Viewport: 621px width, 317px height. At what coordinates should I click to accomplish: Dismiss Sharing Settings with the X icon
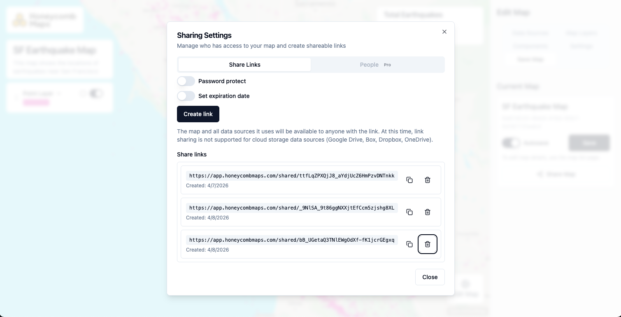[444, 32]
